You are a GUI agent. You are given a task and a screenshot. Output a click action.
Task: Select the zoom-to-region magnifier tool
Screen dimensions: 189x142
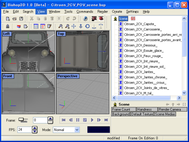tap(67, 26)
